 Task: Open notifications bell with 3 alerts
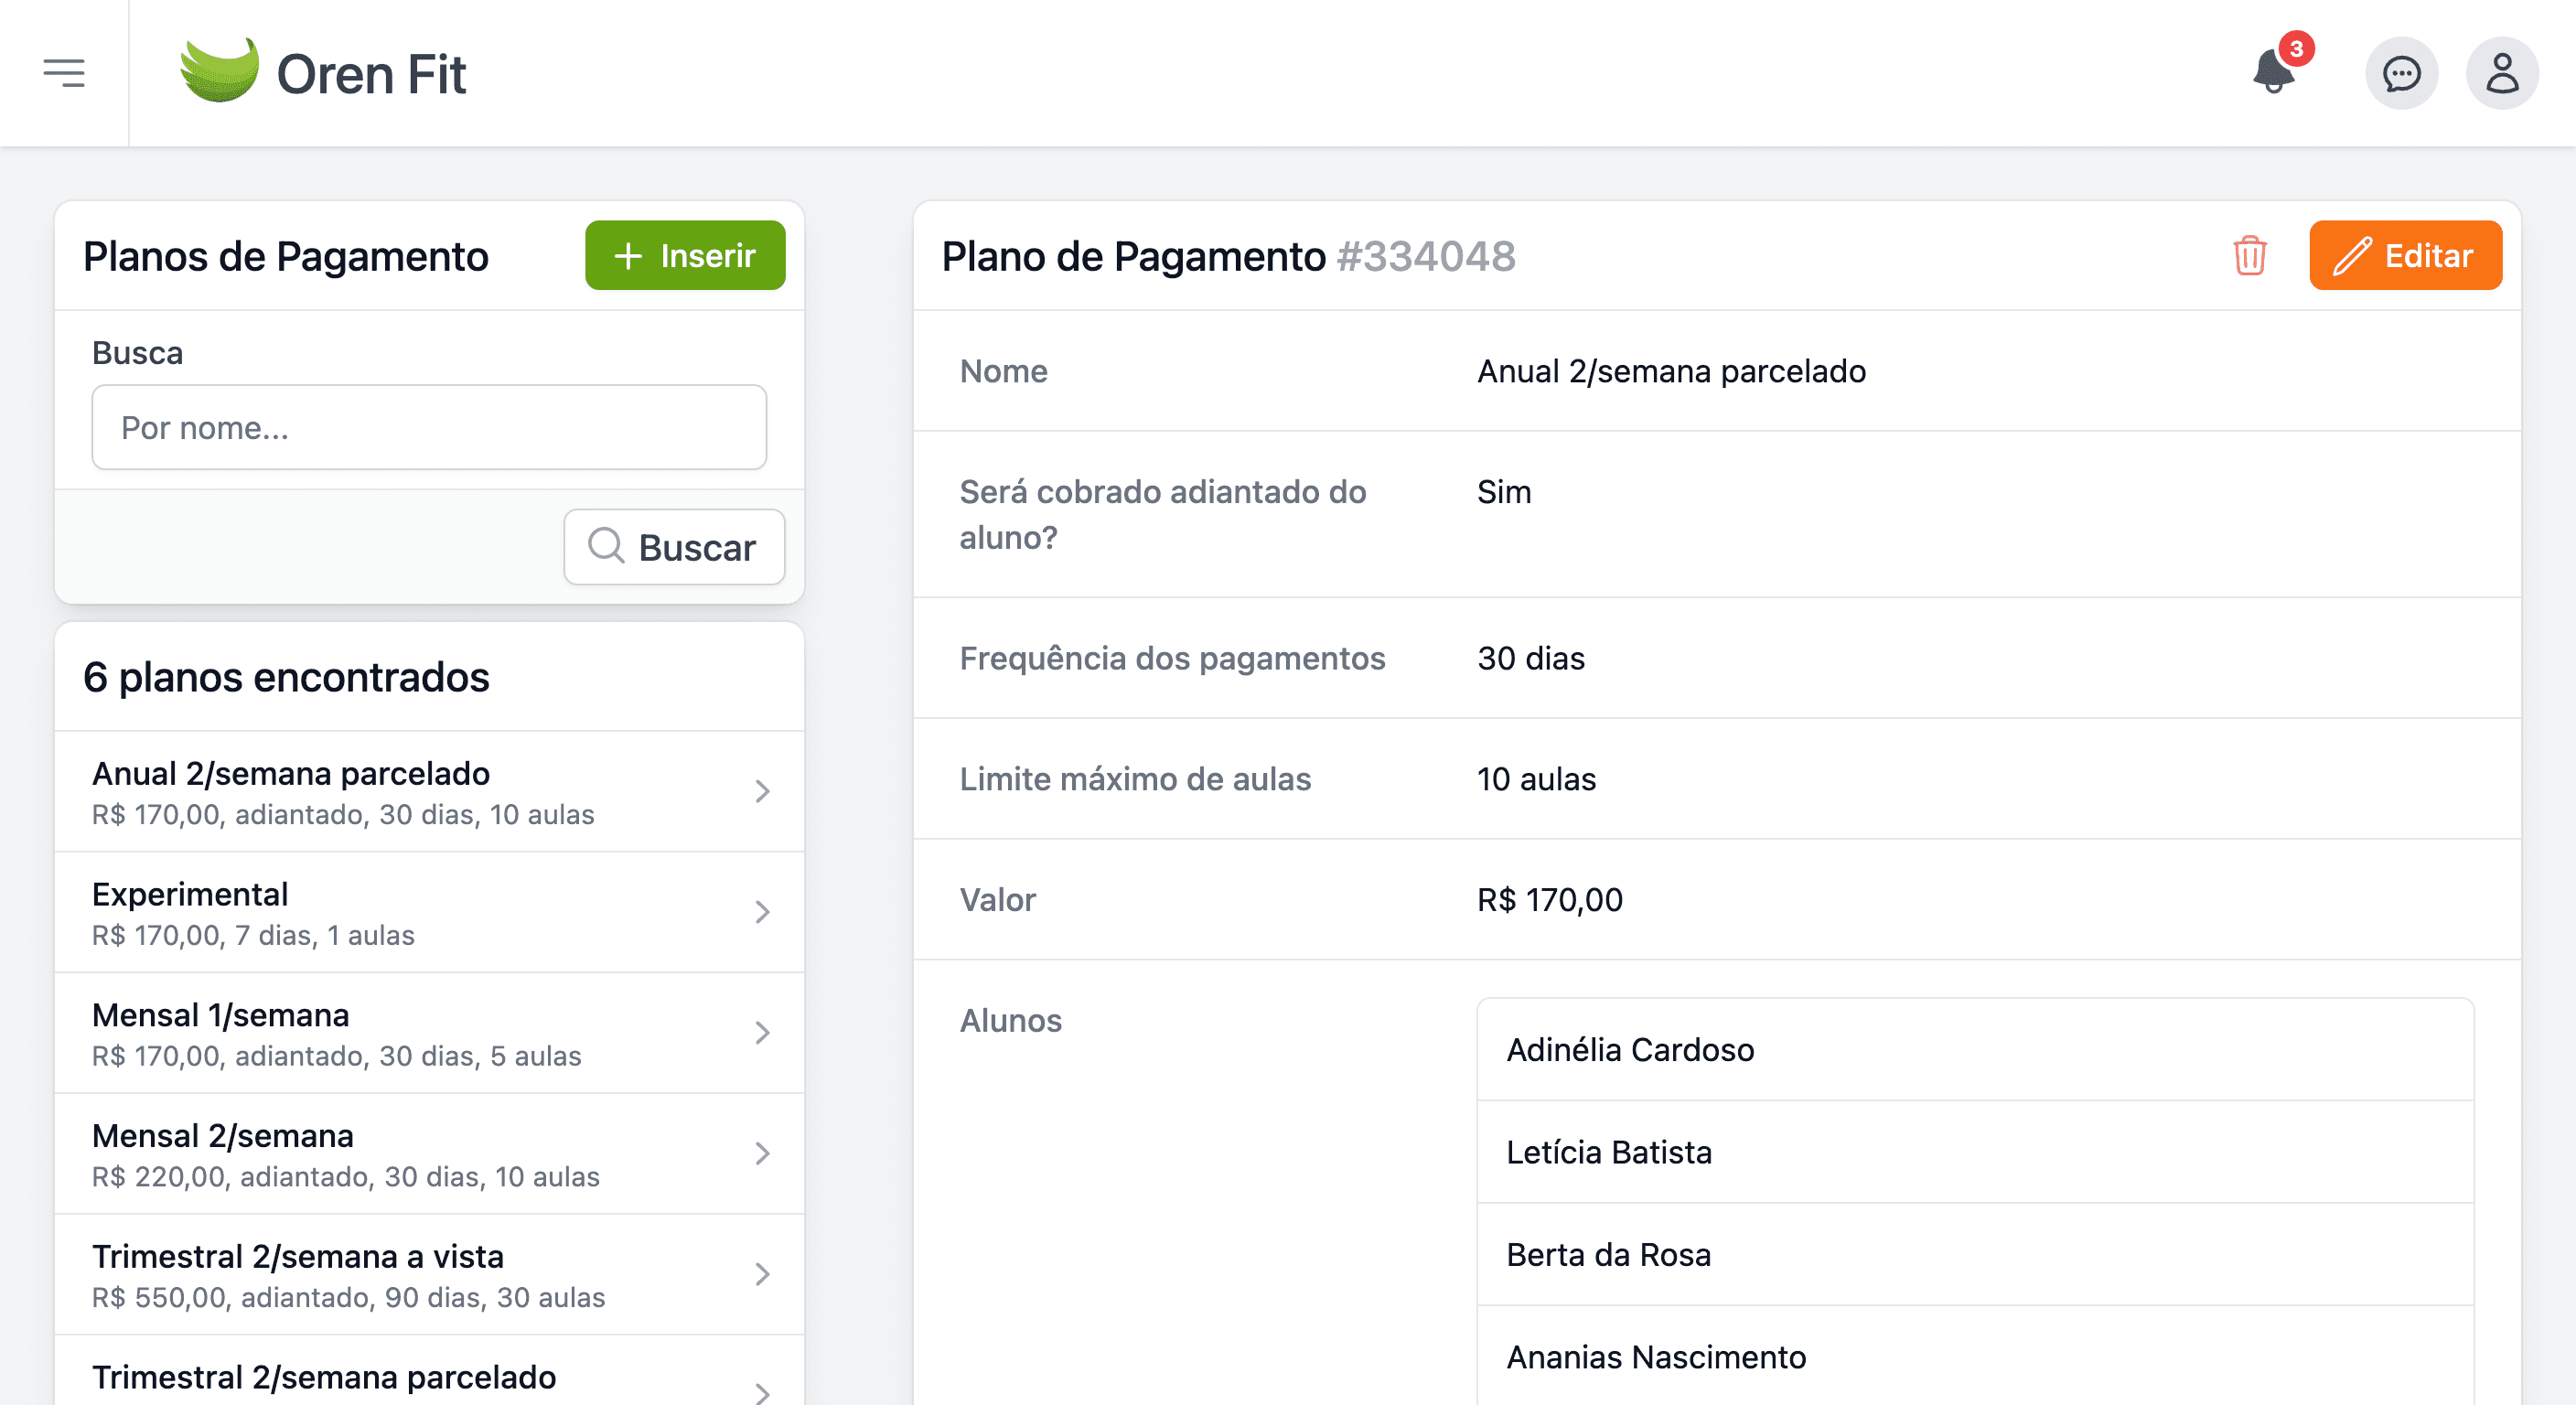(x=2275, y=72)
